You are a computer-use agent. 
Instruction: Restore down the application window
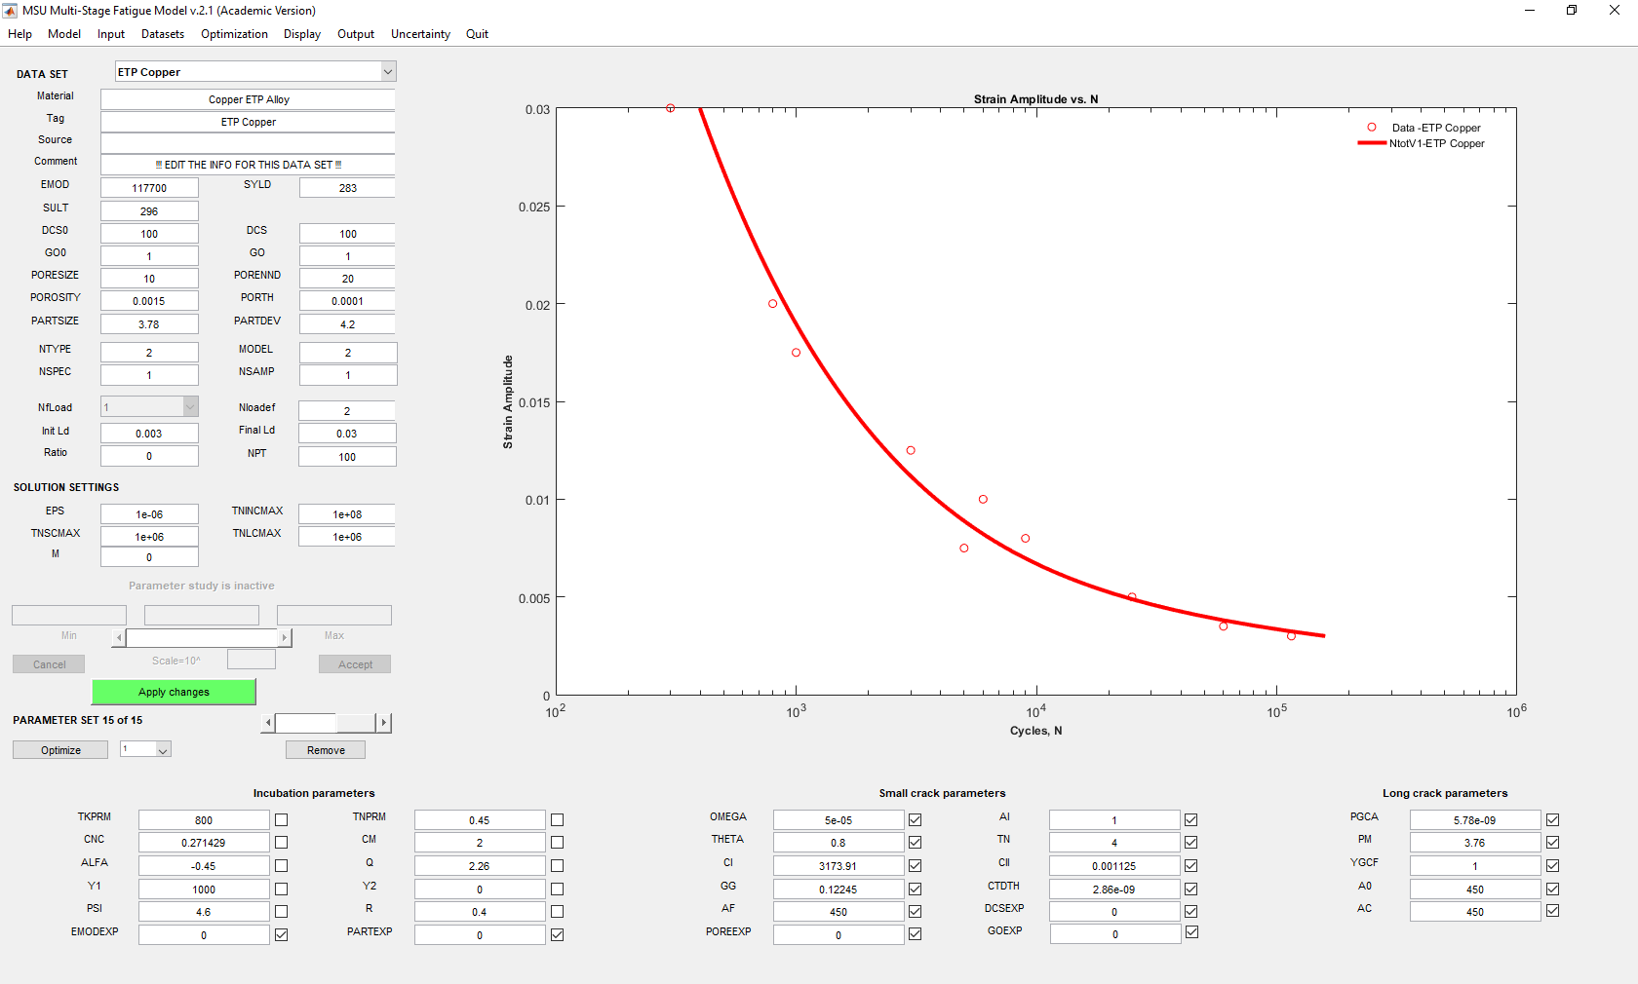tap(1572, 11)
